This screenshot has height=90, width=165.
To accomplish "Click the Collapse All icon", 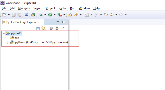I will (38, 28).
